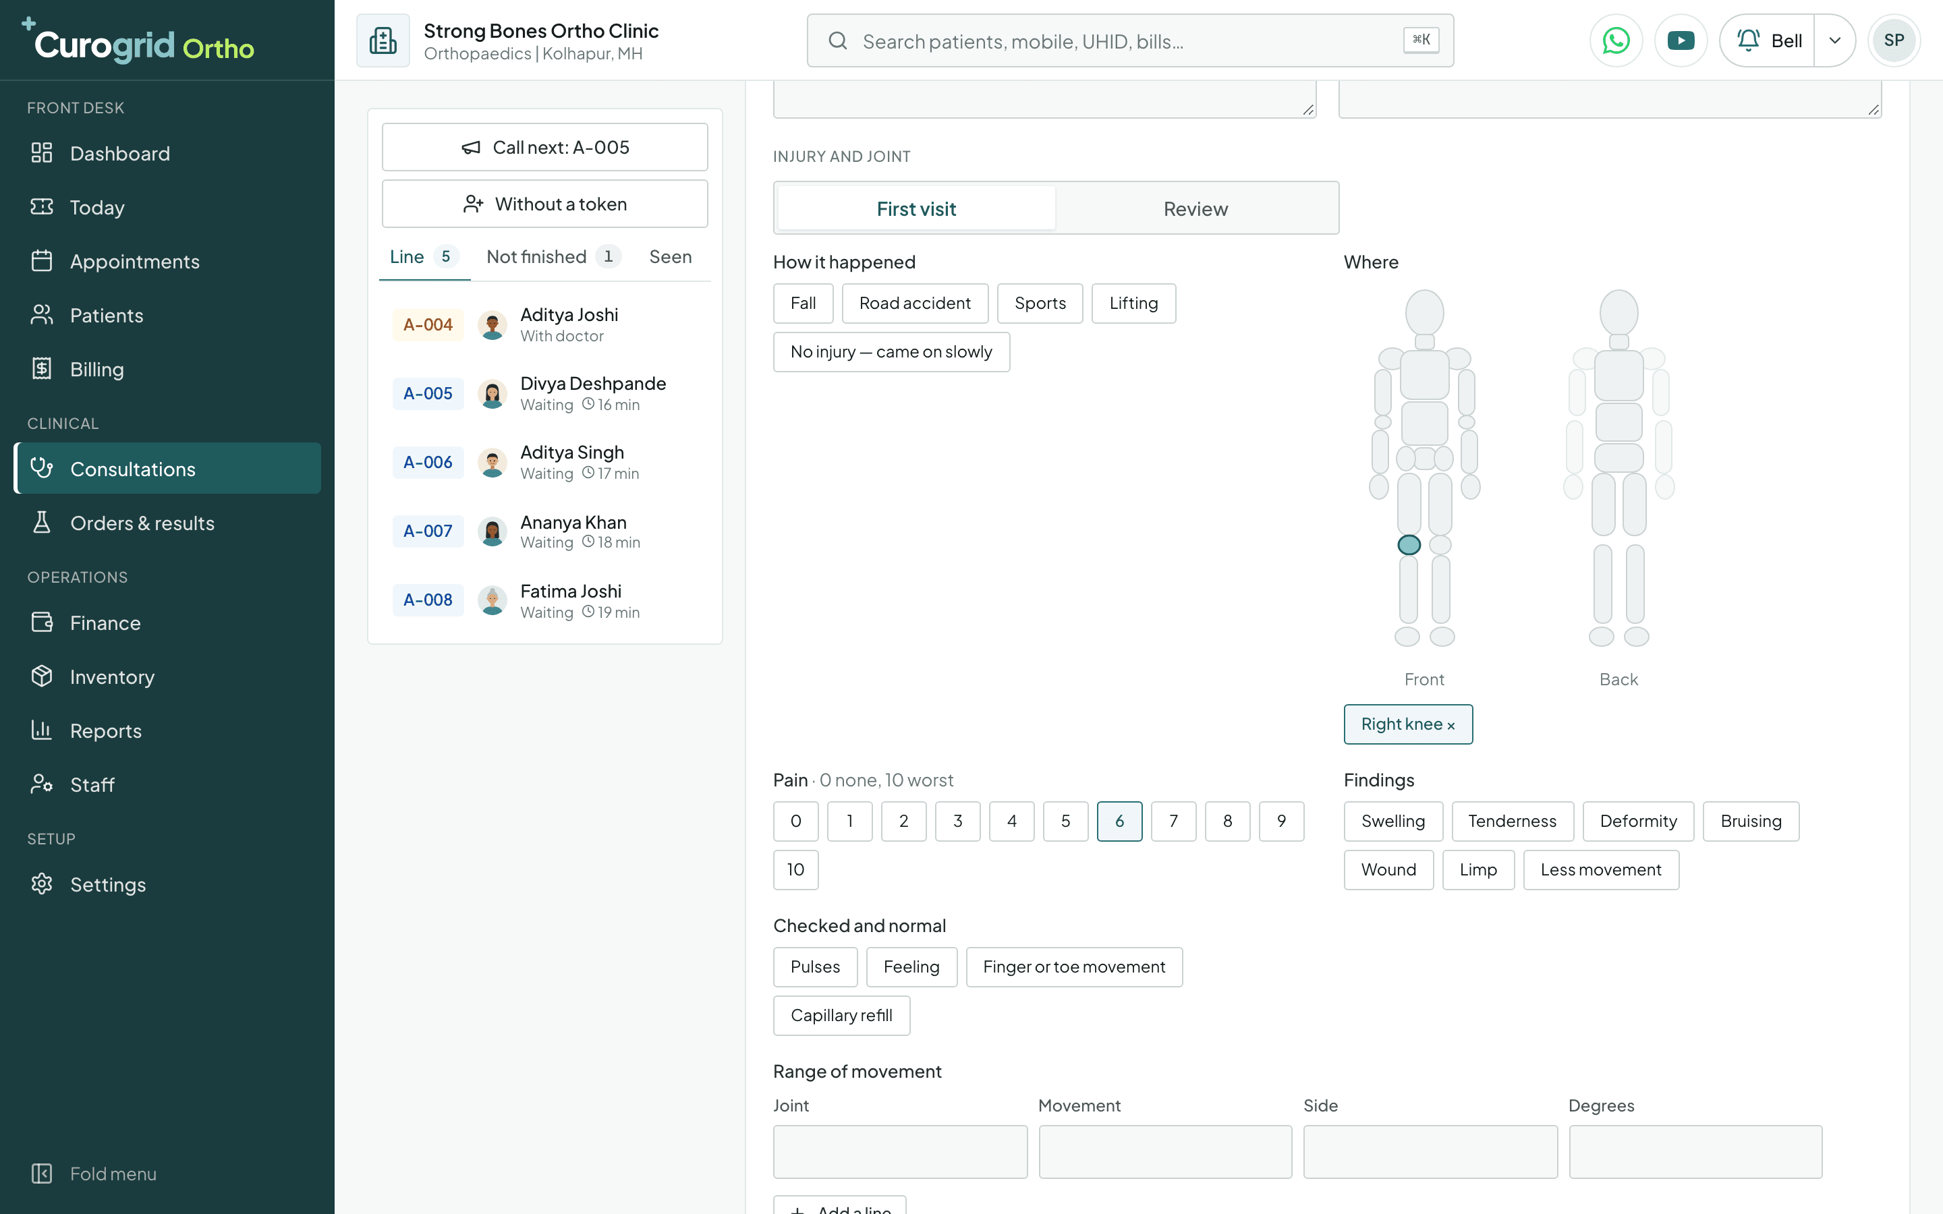Screen dimensions: 1943x1214
Task: Select No injury — came on slowly
Action: click(x=891, y=351)
